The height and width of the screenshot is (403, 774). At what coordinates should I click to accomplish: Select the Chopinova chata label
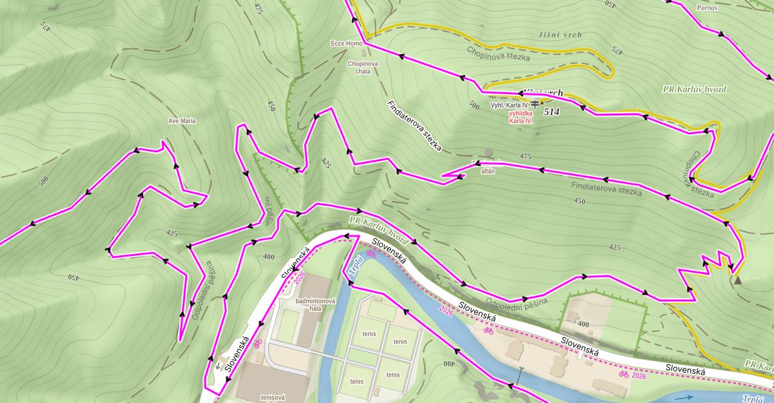tap(362, 68)
